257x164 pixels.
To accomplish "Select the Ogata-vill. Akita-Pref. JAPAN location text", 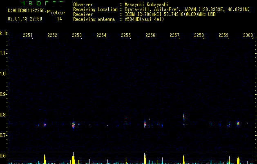I will [187, 9].
